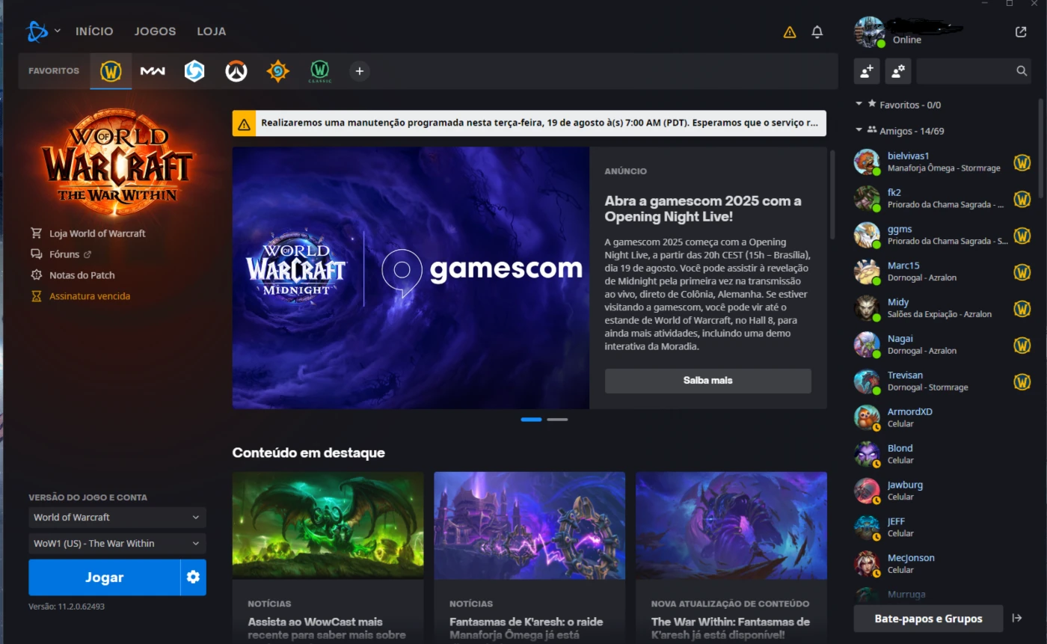The image size is (1047, 644).
Task: Select World of Warcraft favorite icon
Action: (111, 72)
